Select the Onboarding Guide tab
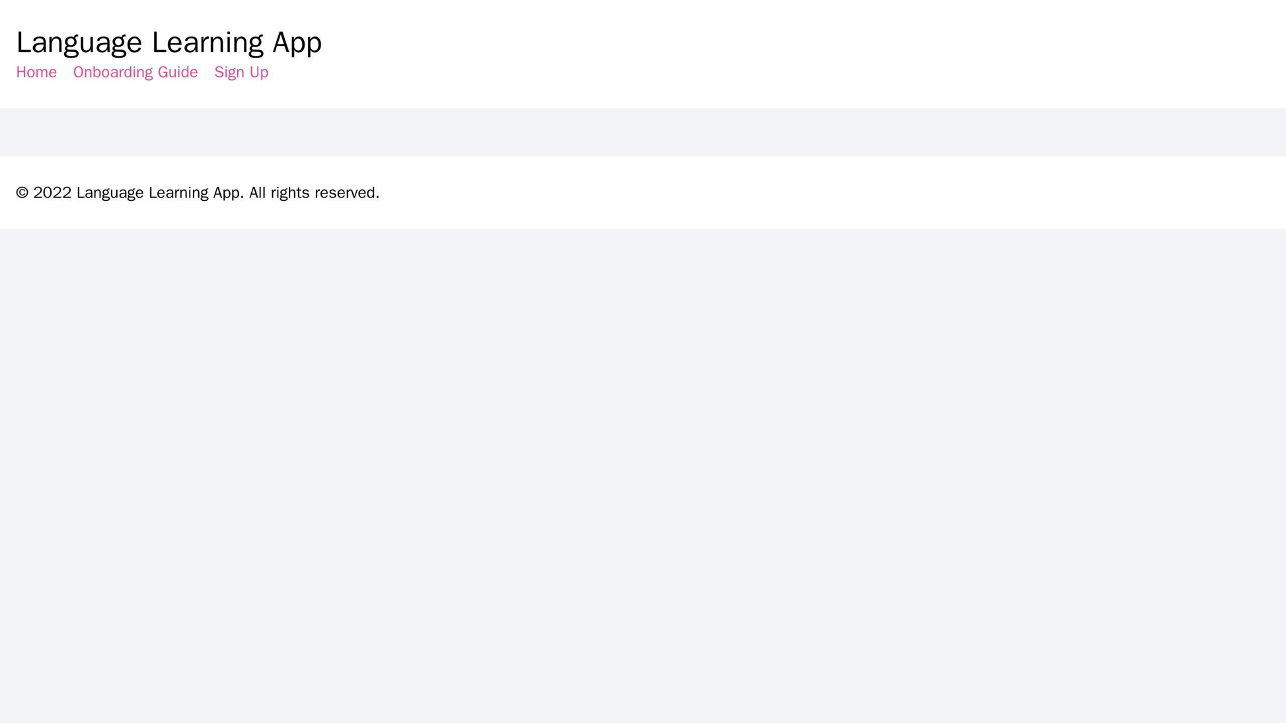The height and width of the screenshot is (723, 1286). 137,73
